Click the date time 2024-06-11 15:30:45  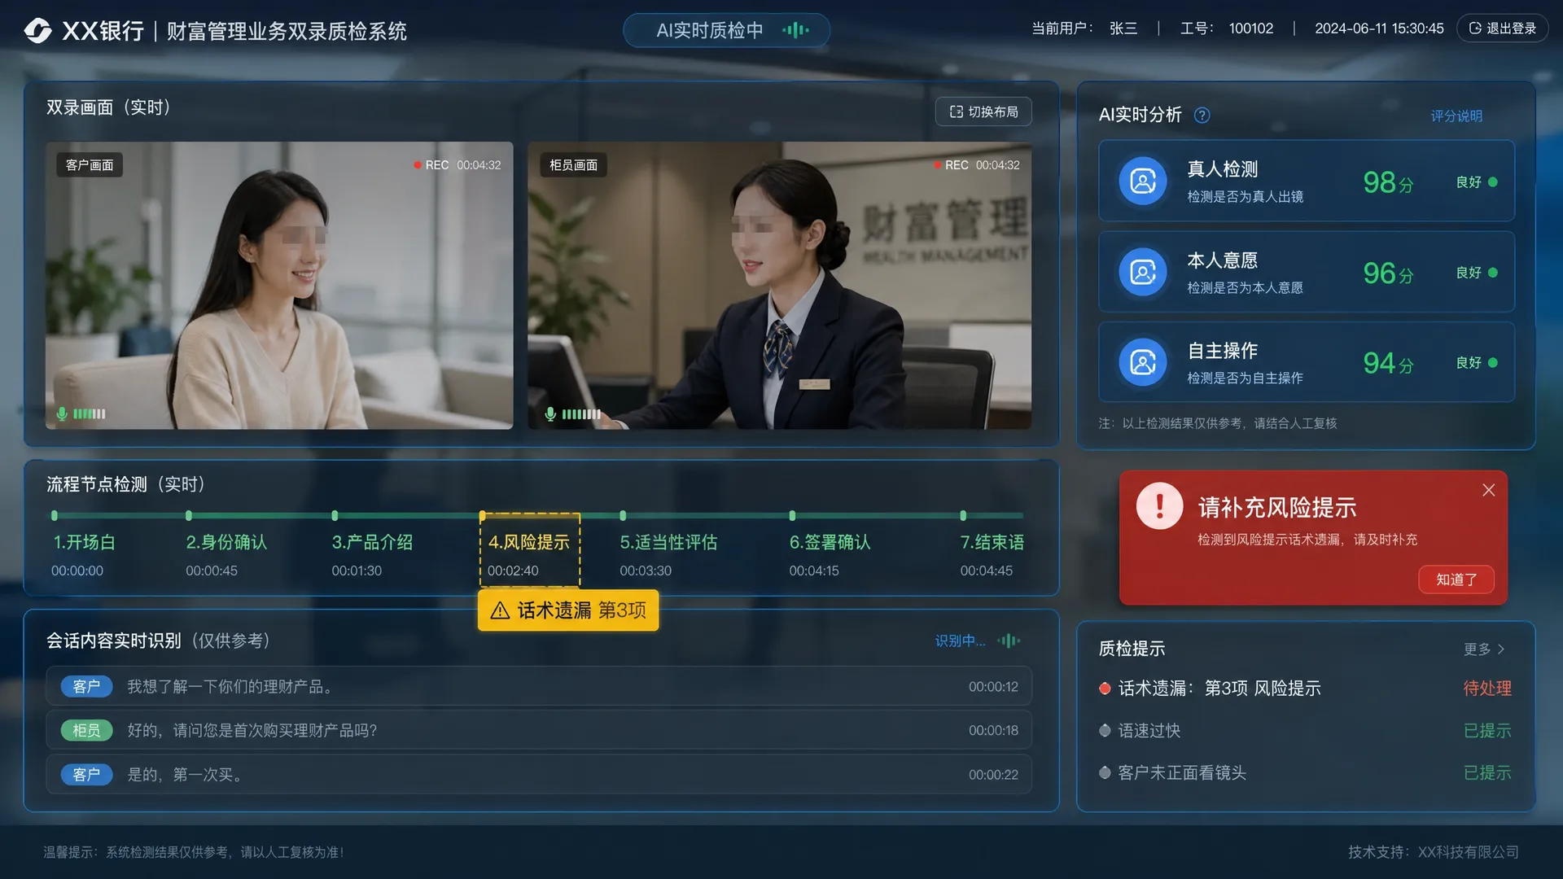point(1379,28)
